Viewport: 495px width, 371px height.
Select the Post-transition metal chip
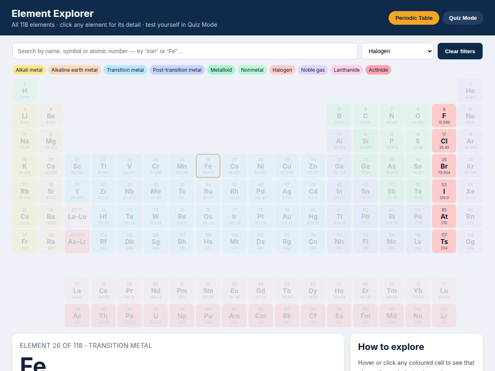[x=177, y=70]
